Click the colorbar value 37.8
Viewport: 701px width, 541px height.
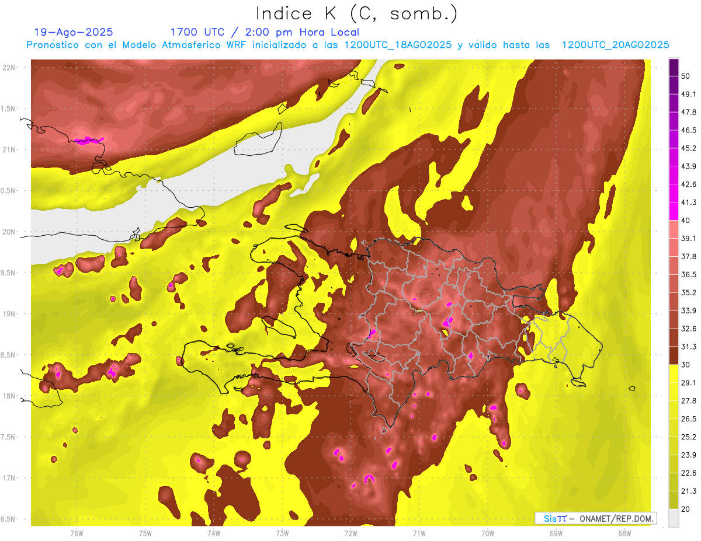click(689, 257)
